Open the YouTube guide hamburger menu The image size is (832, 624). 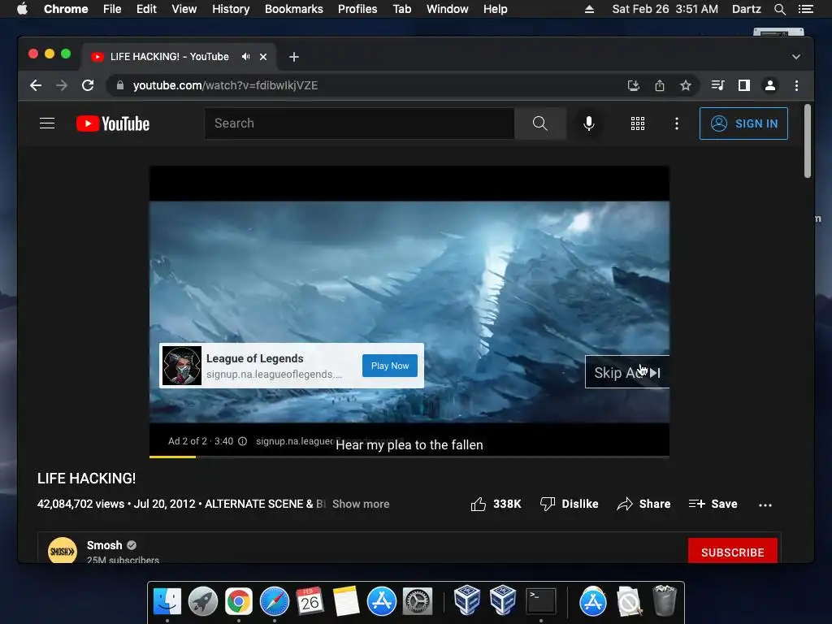47,123
